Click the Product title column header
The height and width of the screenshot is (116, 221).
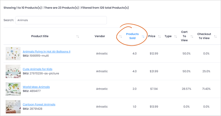[x=40, y=36]
